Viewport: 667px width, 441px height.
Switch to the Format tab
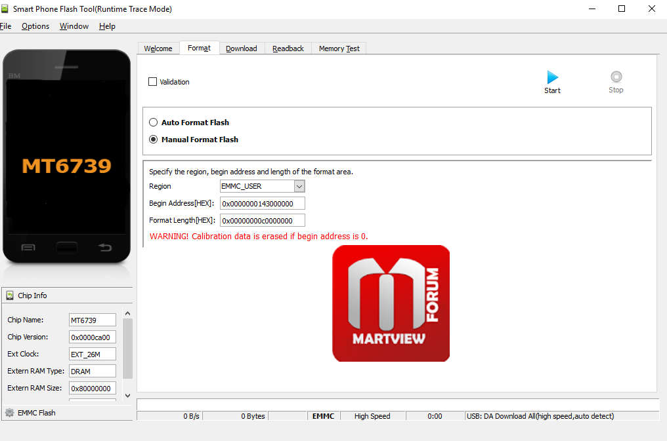199,48
